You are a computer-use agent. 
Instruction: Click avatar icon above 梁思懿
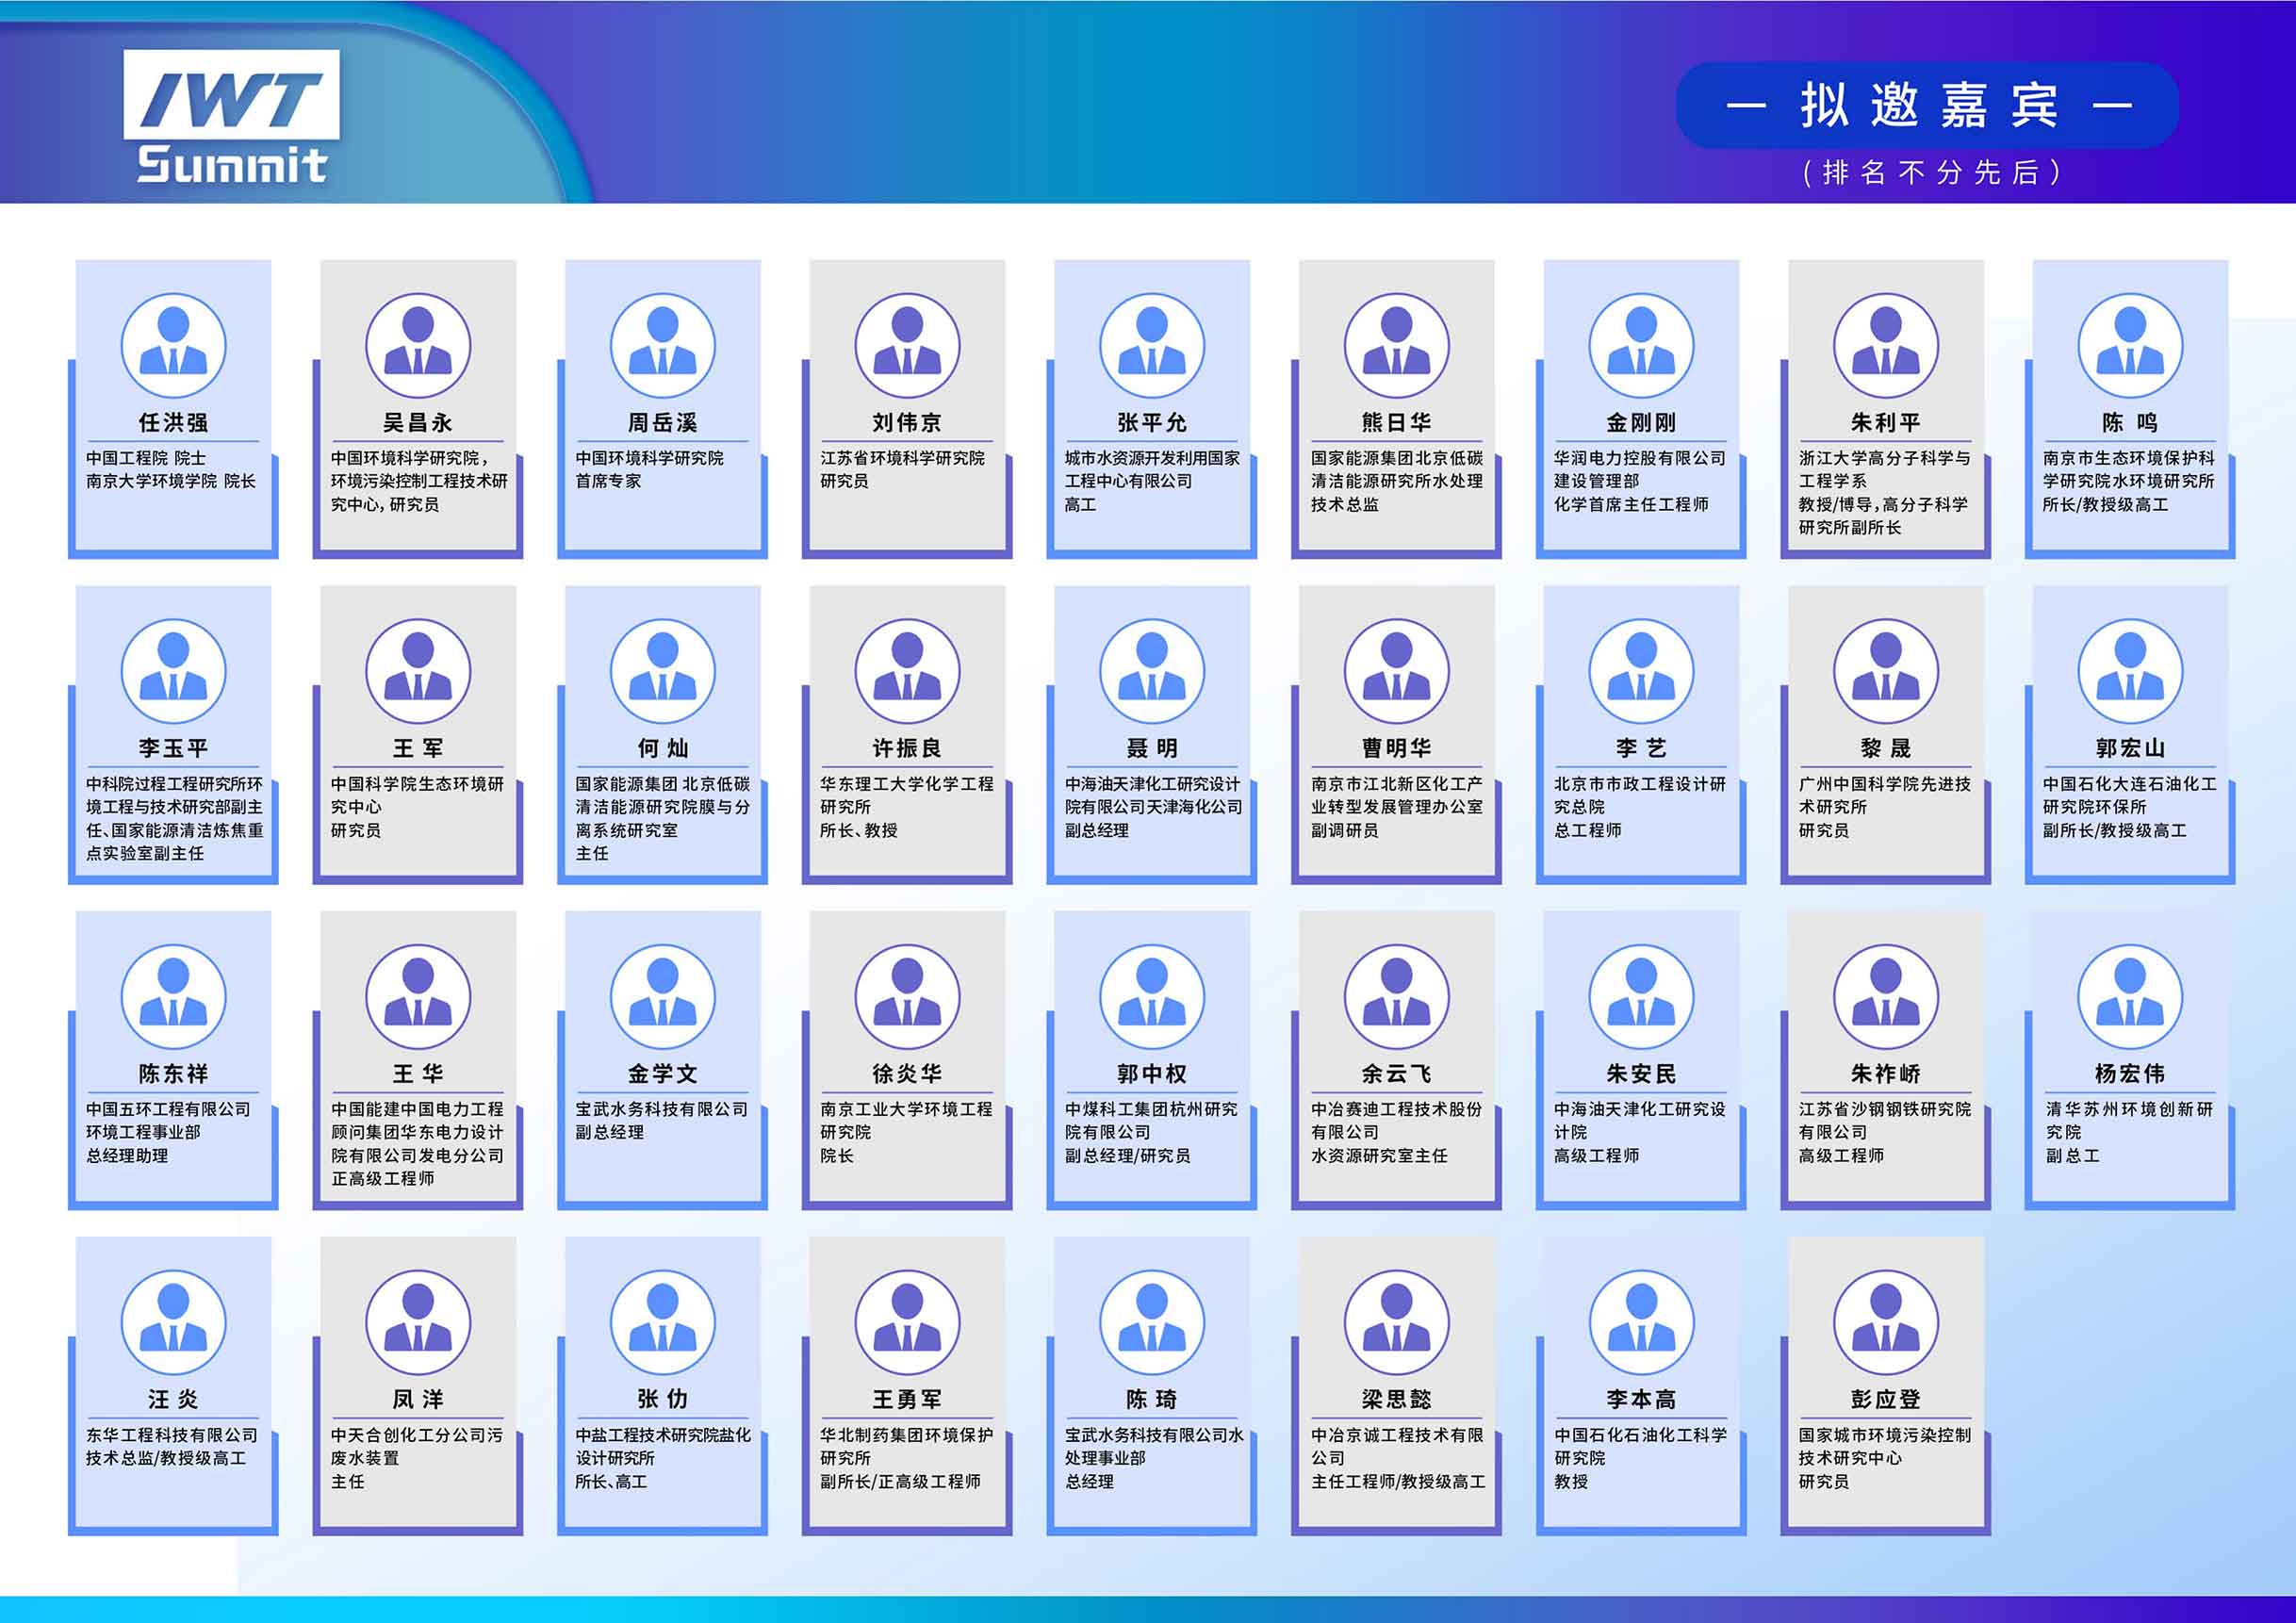click(1397, 1322)
